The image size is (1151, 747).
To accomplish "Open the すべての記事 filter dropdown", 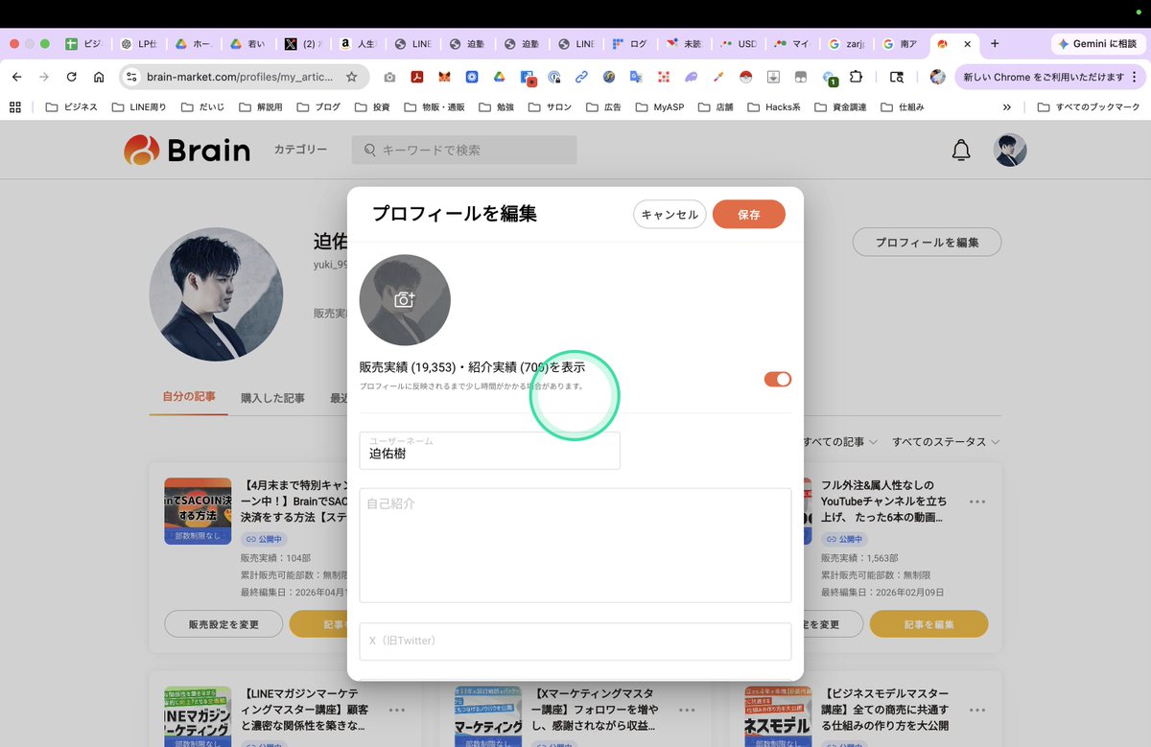I will click(x=839, y=442).
